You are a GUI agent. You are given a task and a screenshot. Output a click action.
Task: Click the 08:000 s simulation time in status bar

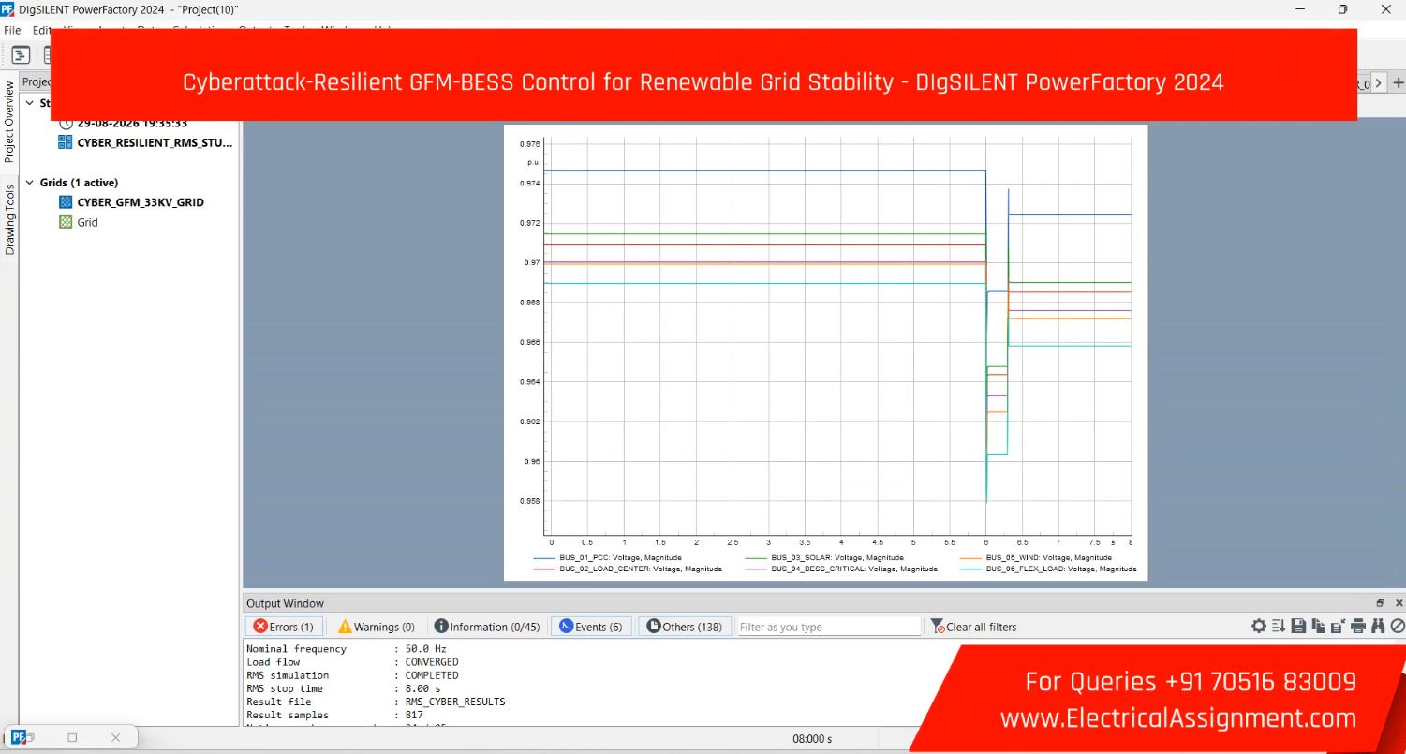[812, 739]
